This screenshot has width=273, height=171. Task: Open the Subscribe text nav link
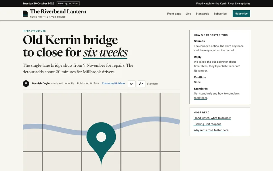coord(220,14)
